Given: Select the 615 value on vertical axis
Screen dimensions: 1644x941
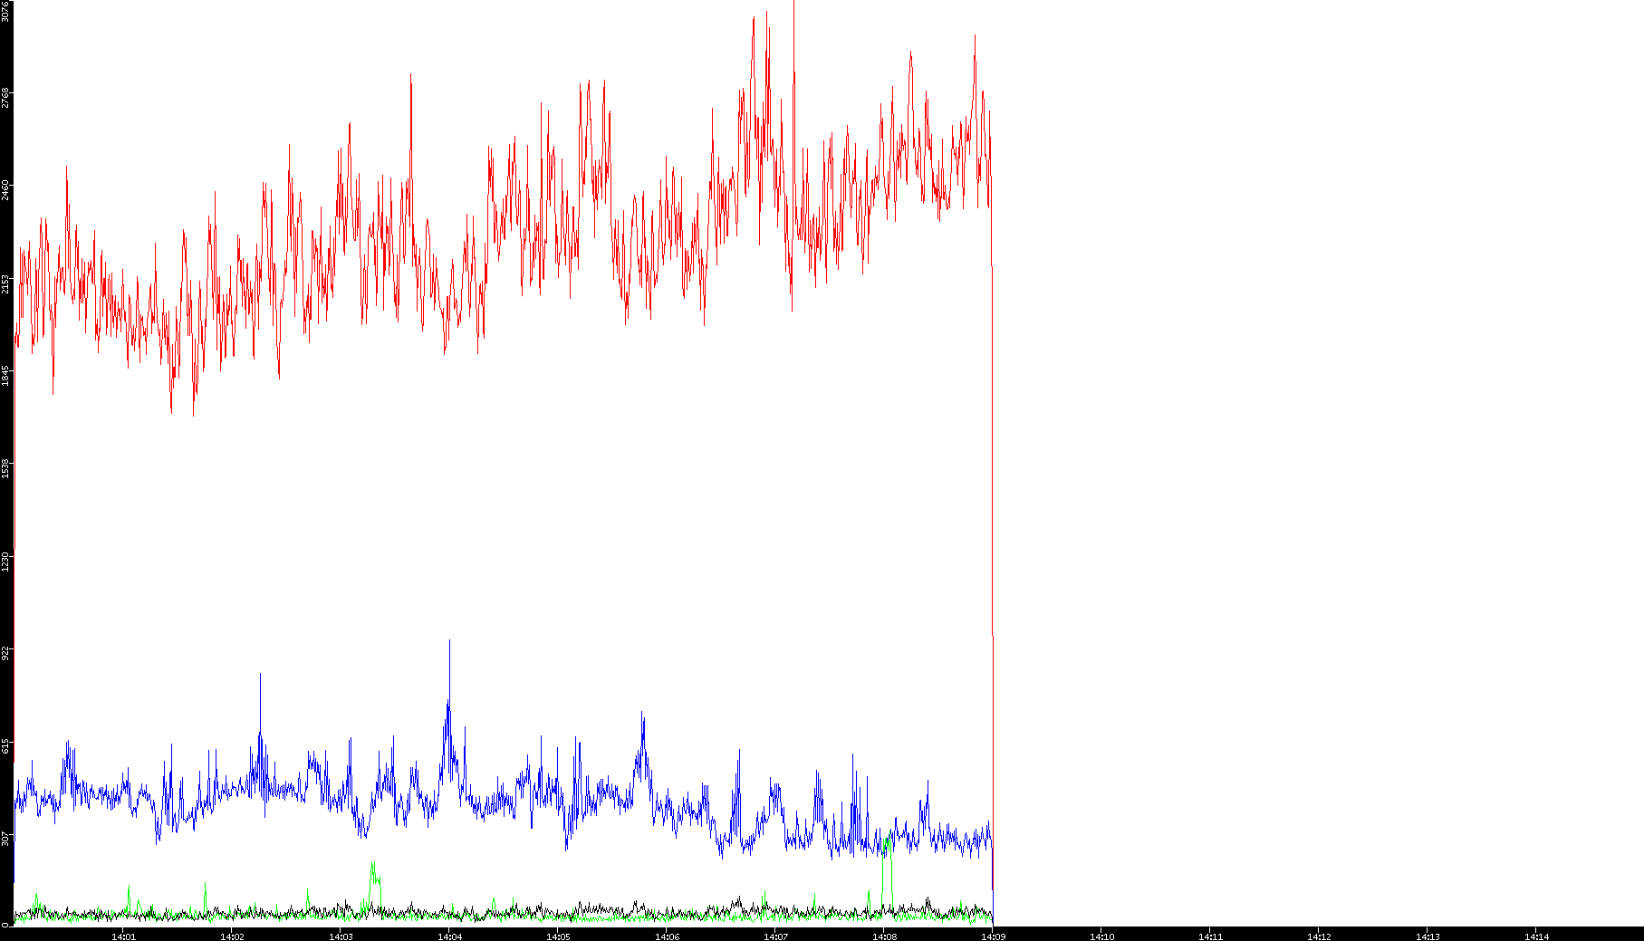Looking at the screenshot, I should (5, 745).
